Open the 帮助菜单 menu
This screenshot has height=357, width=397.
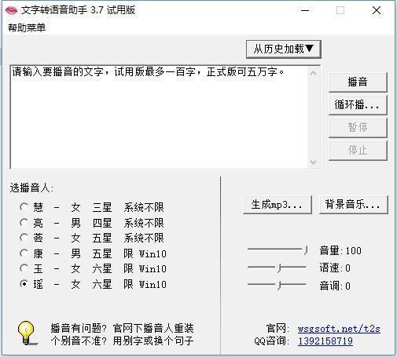coord(27,27)
